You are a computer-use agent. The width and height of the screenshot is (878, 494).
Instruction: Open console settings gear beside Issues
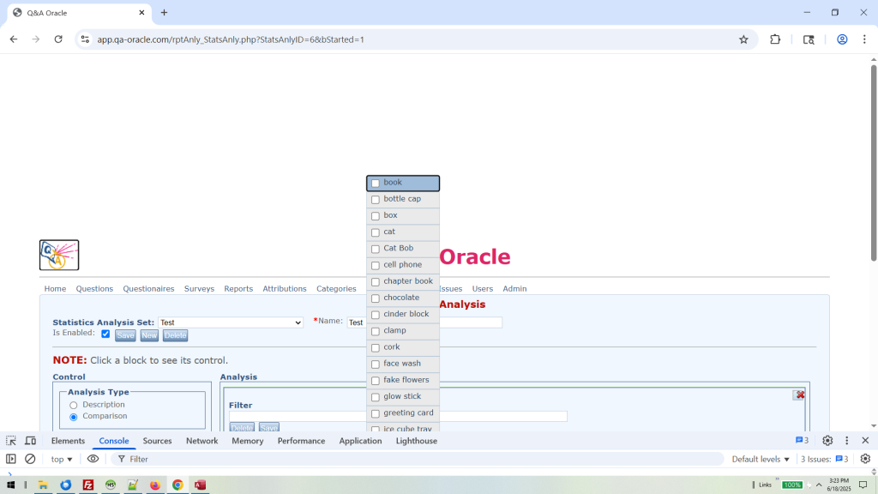point(865,459)
